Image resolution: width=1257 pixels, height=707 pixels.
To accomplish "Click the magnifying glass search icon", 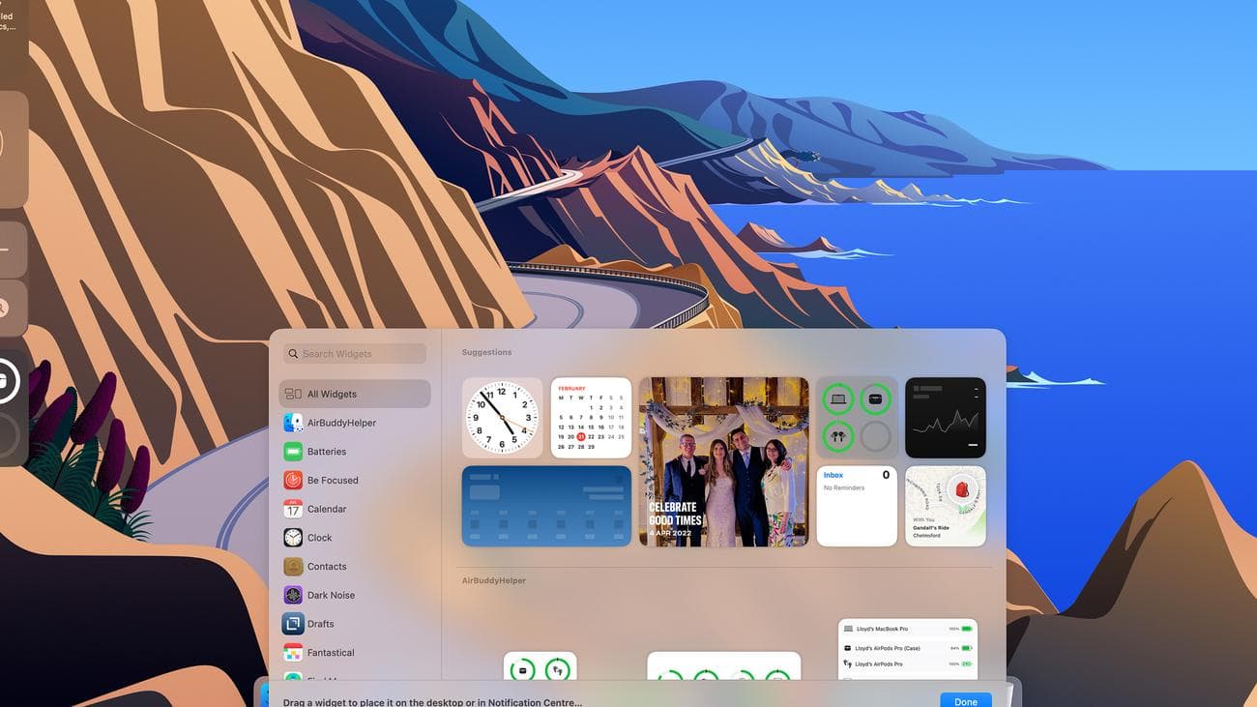I will point(293,353).
